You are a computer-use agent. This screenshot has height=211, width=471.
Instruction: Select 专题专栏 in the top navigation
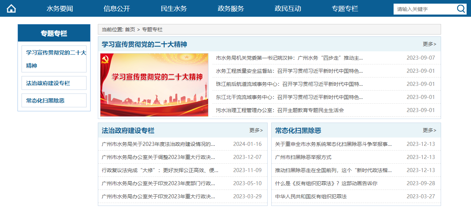[x=345, y=9]
